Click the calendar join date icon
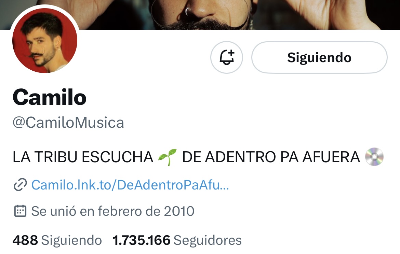 20,211
